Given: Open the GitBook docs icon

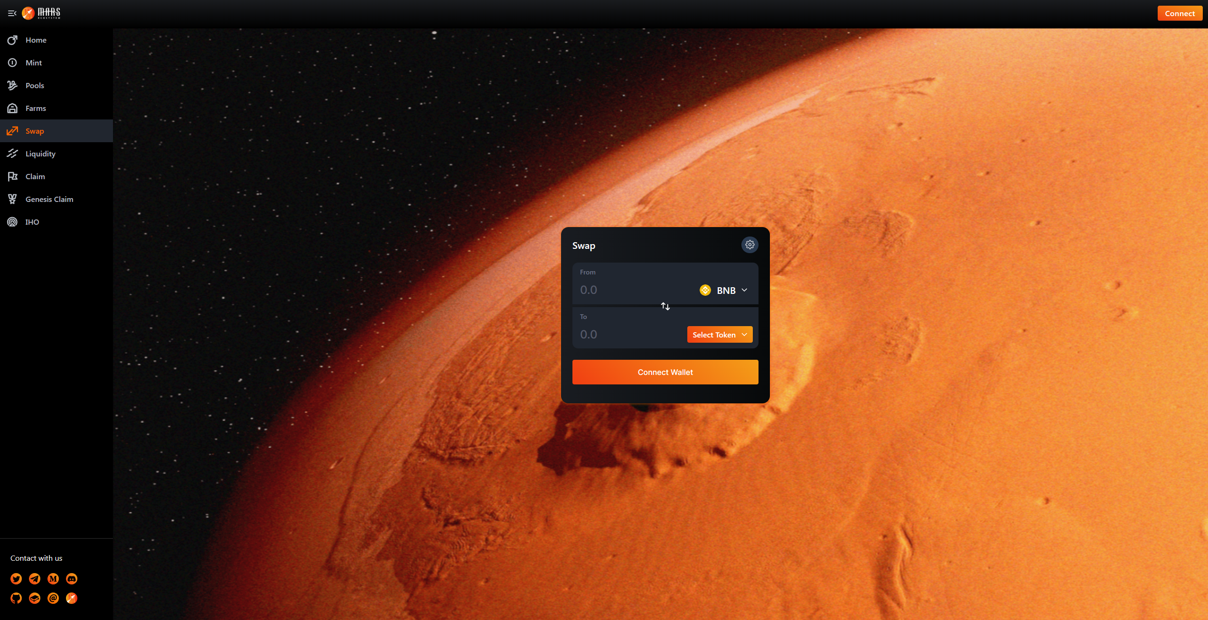Looking at the screenshot, I should 35,598.
